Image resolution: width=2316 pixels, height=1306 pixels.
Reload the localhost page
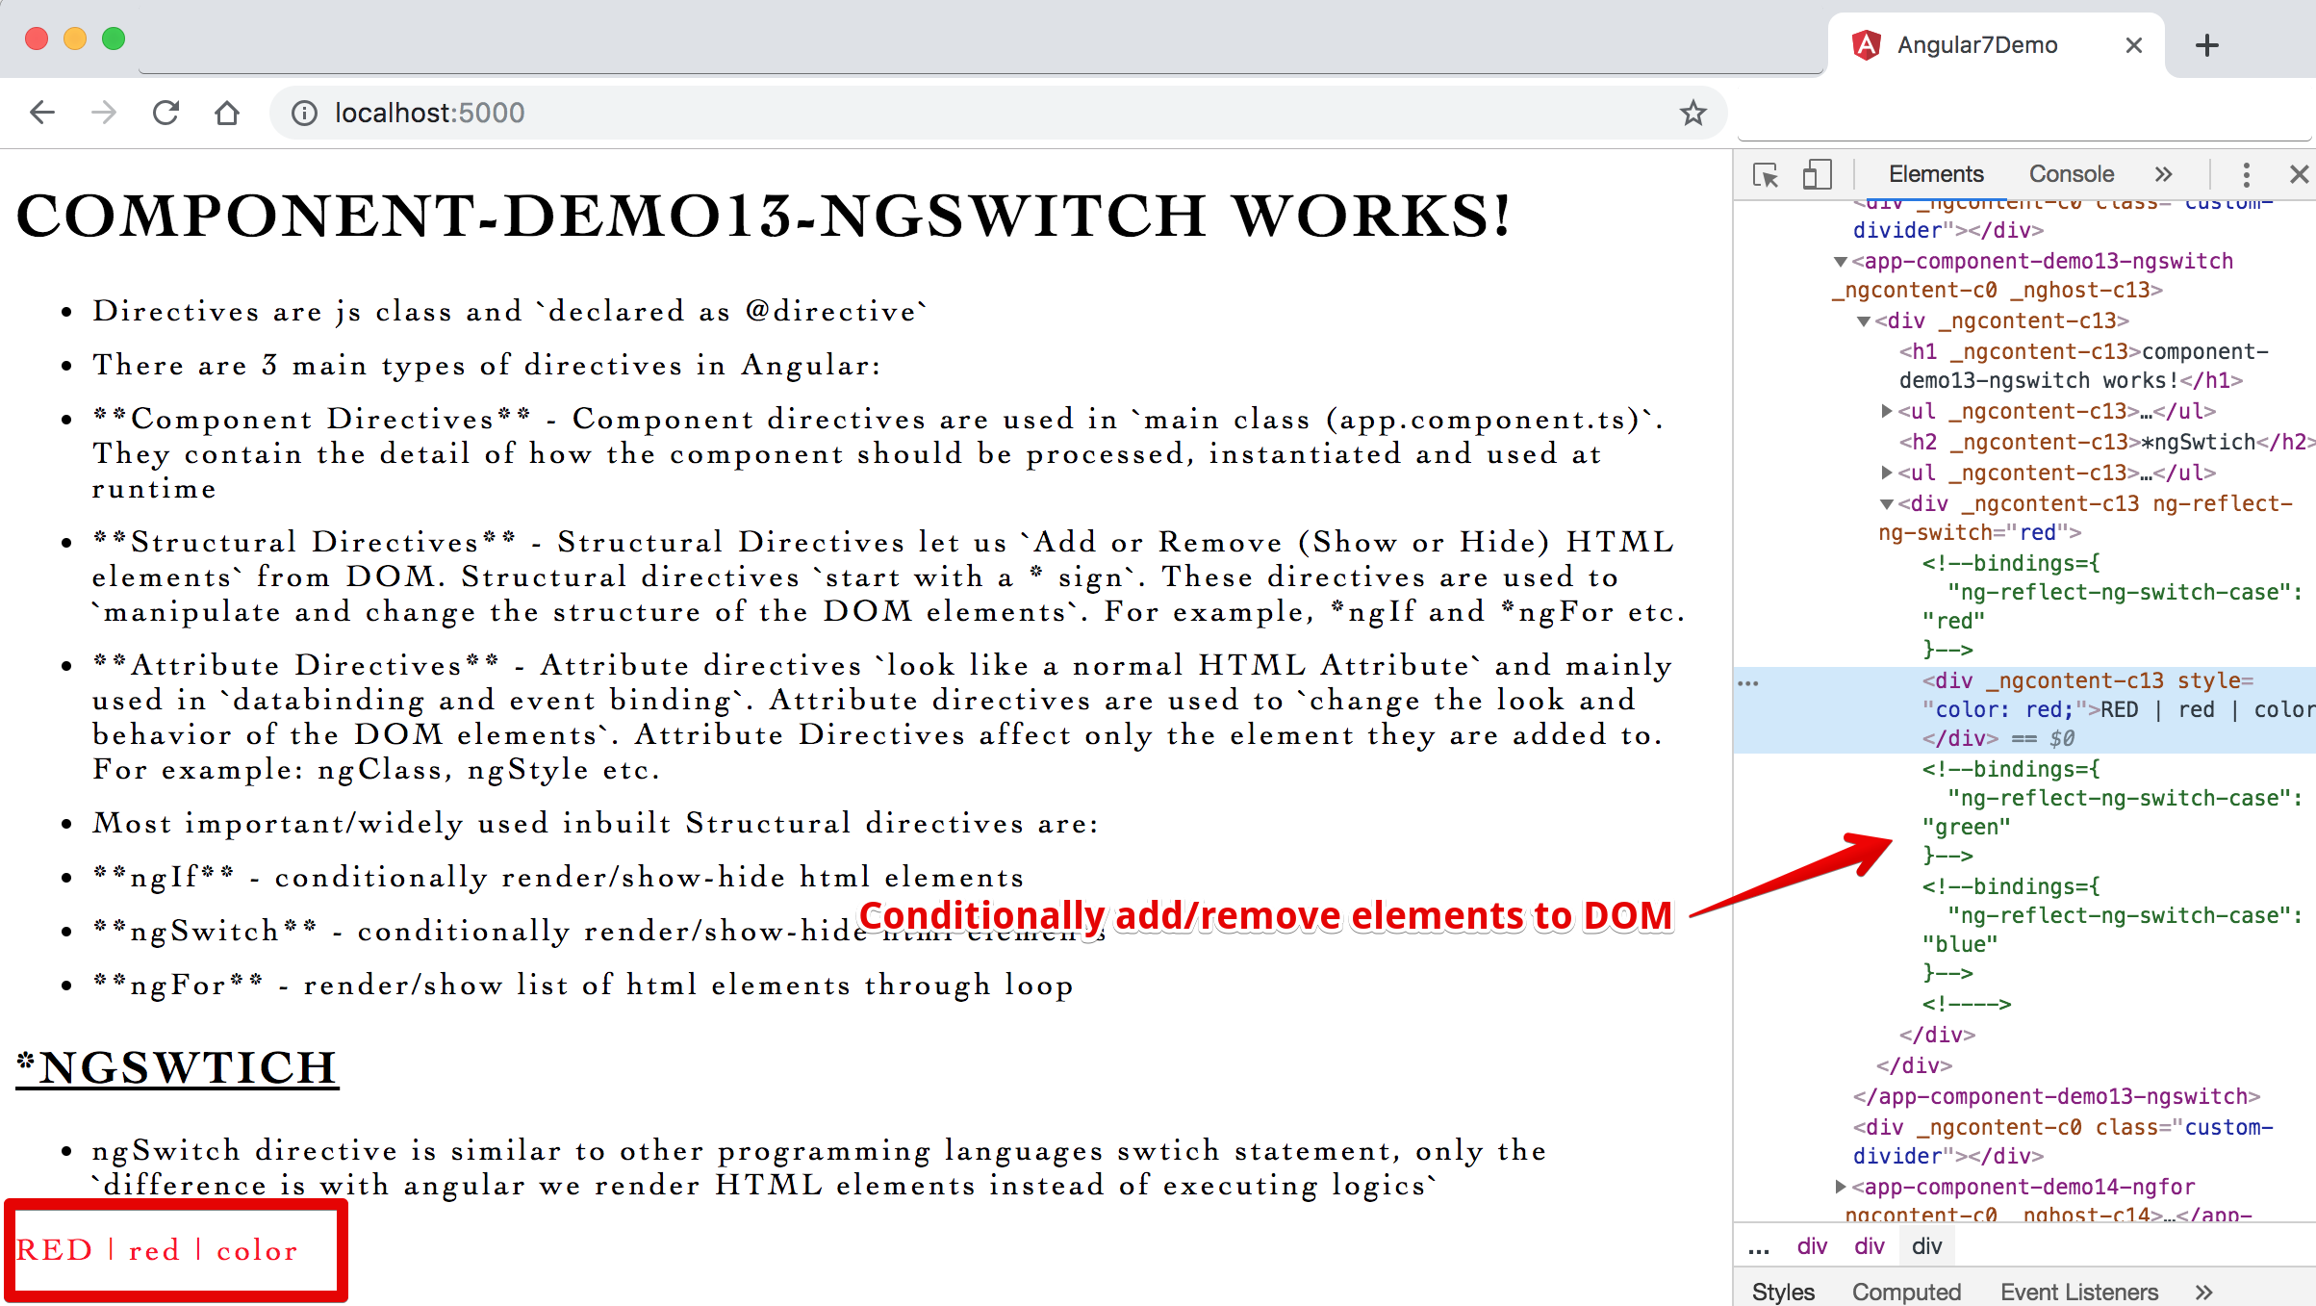coord(165,113)
